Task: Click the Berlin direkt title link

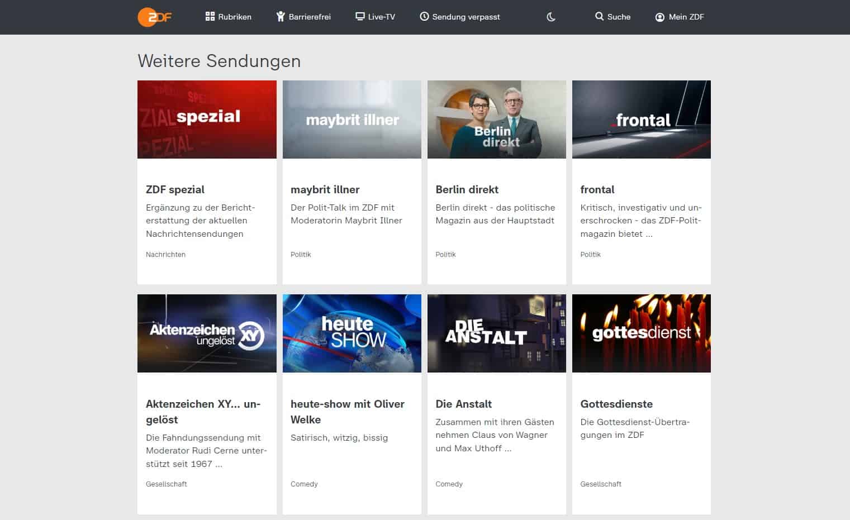Action: coord(467,189)
